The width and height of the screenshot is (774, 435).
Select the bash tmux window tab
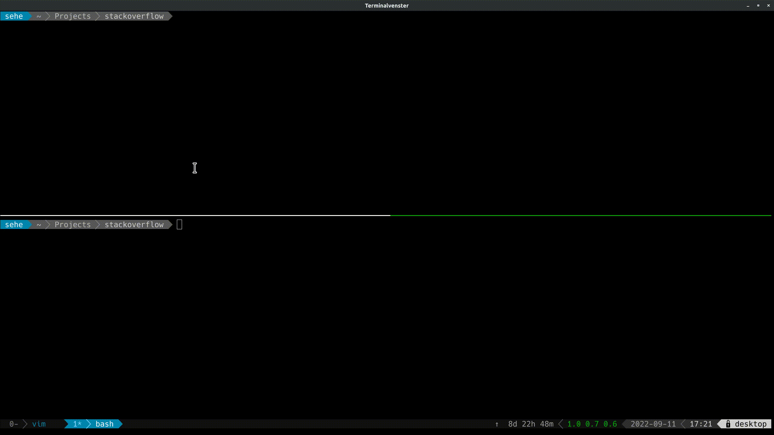coord(104,424)
